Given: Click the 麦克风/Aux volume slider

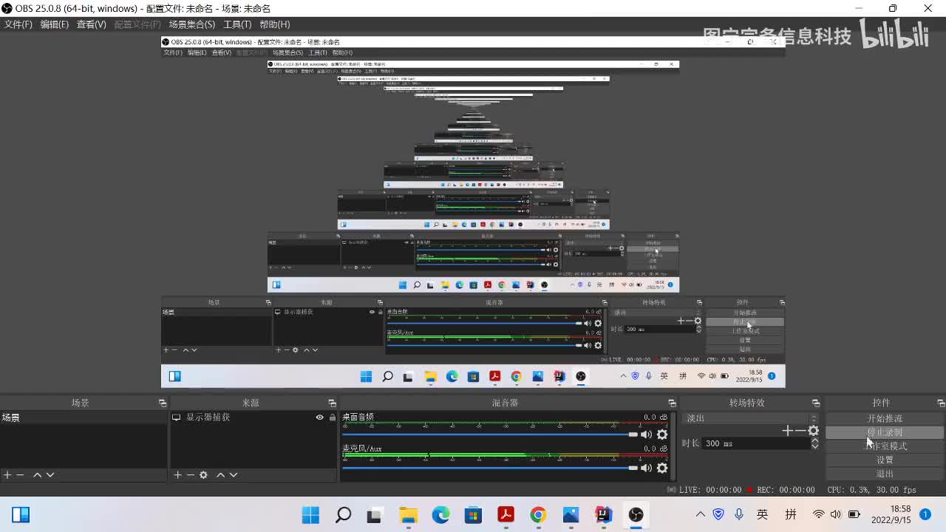Looking at the screenshot, I should [491, 468].
